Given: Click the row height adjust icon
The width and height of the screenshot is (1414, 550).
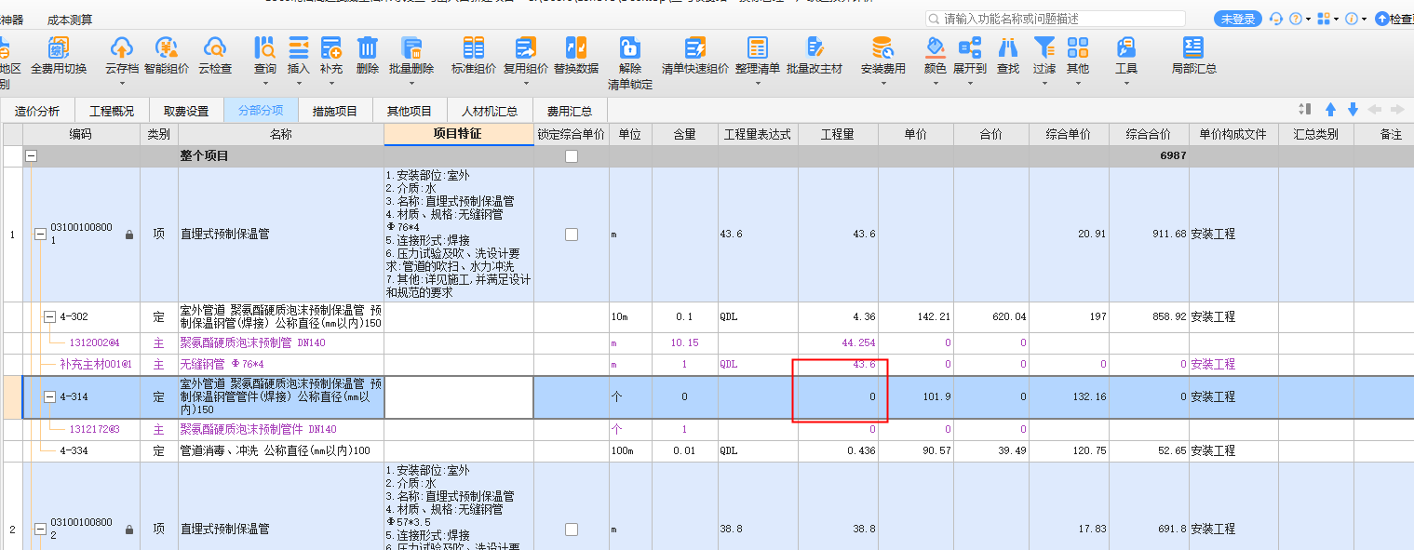Looking at the screenshot, I should 1304,110.
